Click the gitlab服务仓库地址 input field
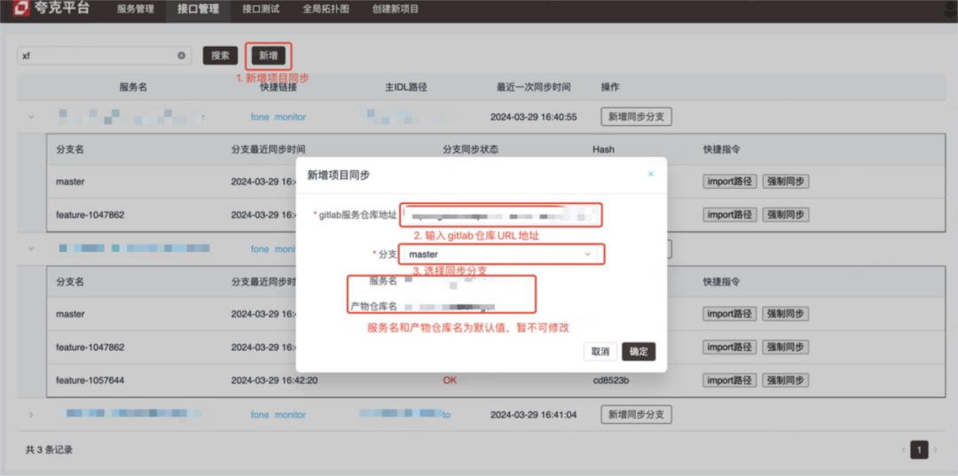 coord(501,215)
